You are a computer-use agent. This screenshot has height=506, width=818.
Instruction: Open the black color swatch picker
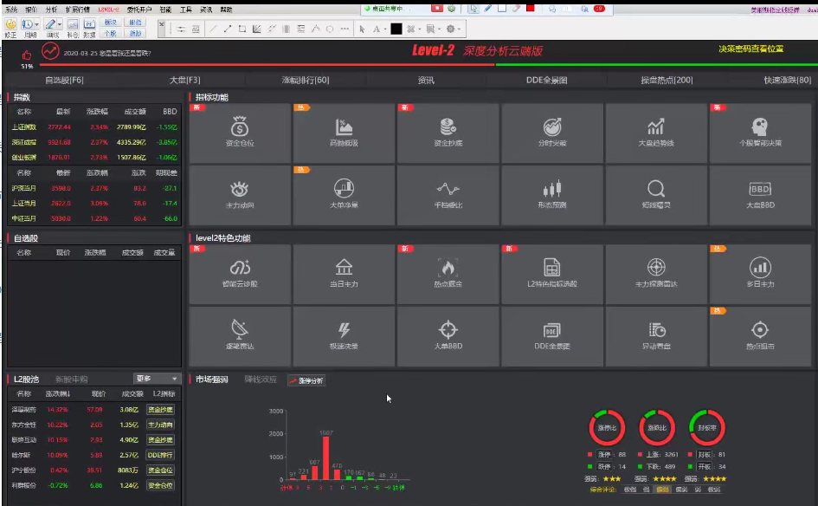396,29
